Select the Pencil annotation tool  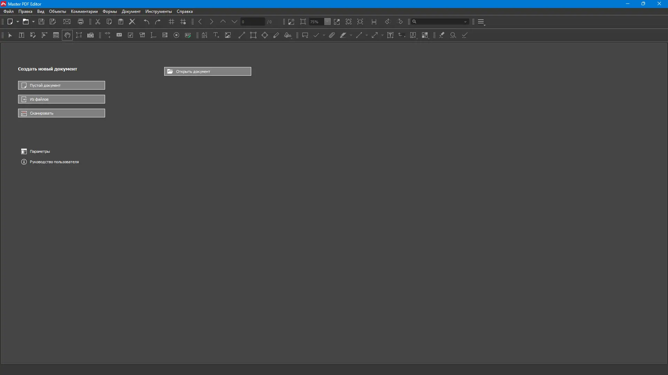[276, 35]
